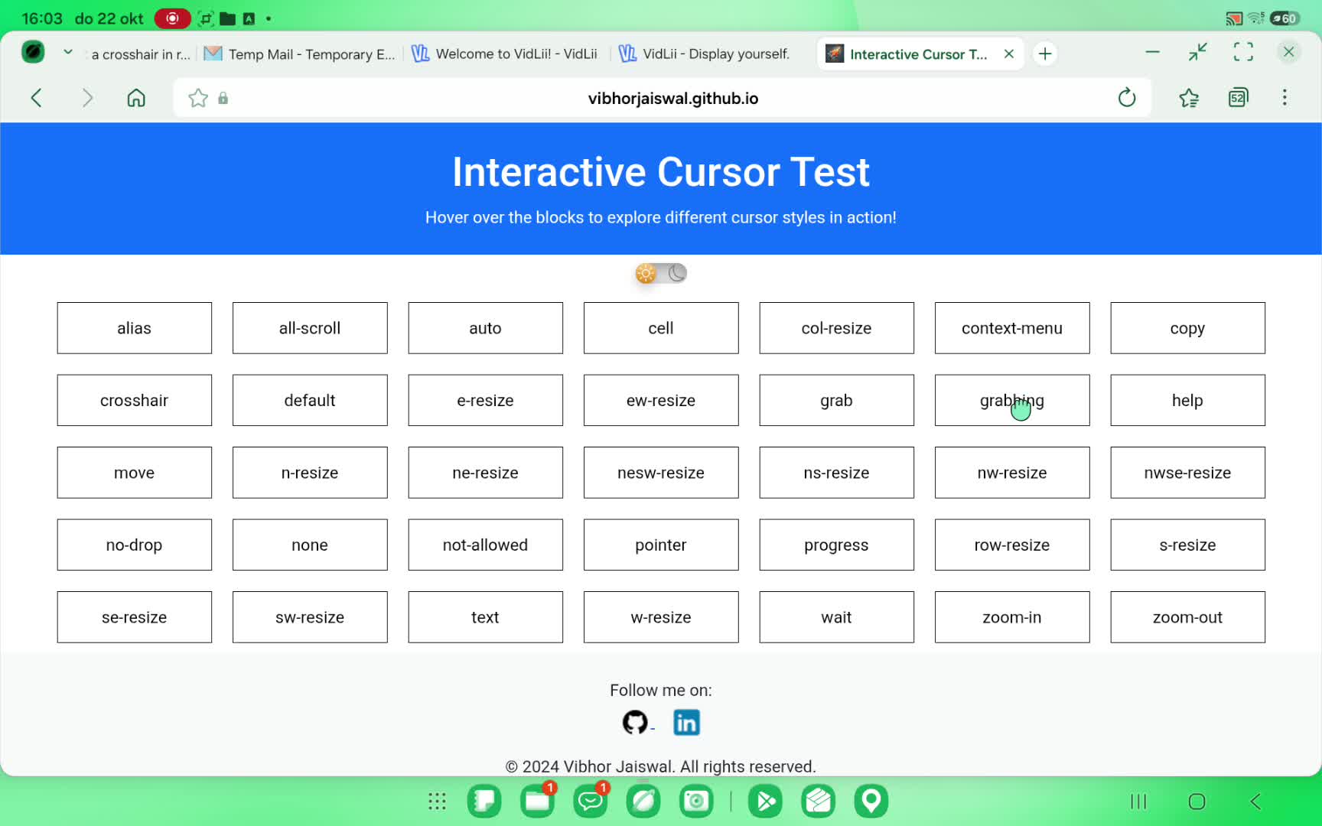Go forward to the next page

[87, 98]
